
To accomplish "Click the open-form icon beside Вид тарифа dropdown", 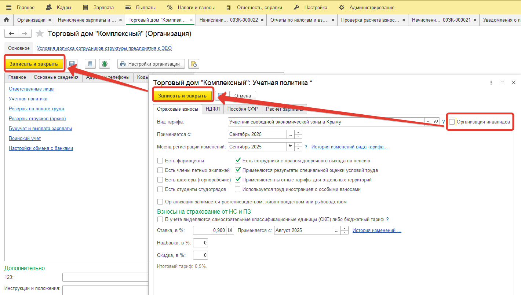I will (436, 122).
